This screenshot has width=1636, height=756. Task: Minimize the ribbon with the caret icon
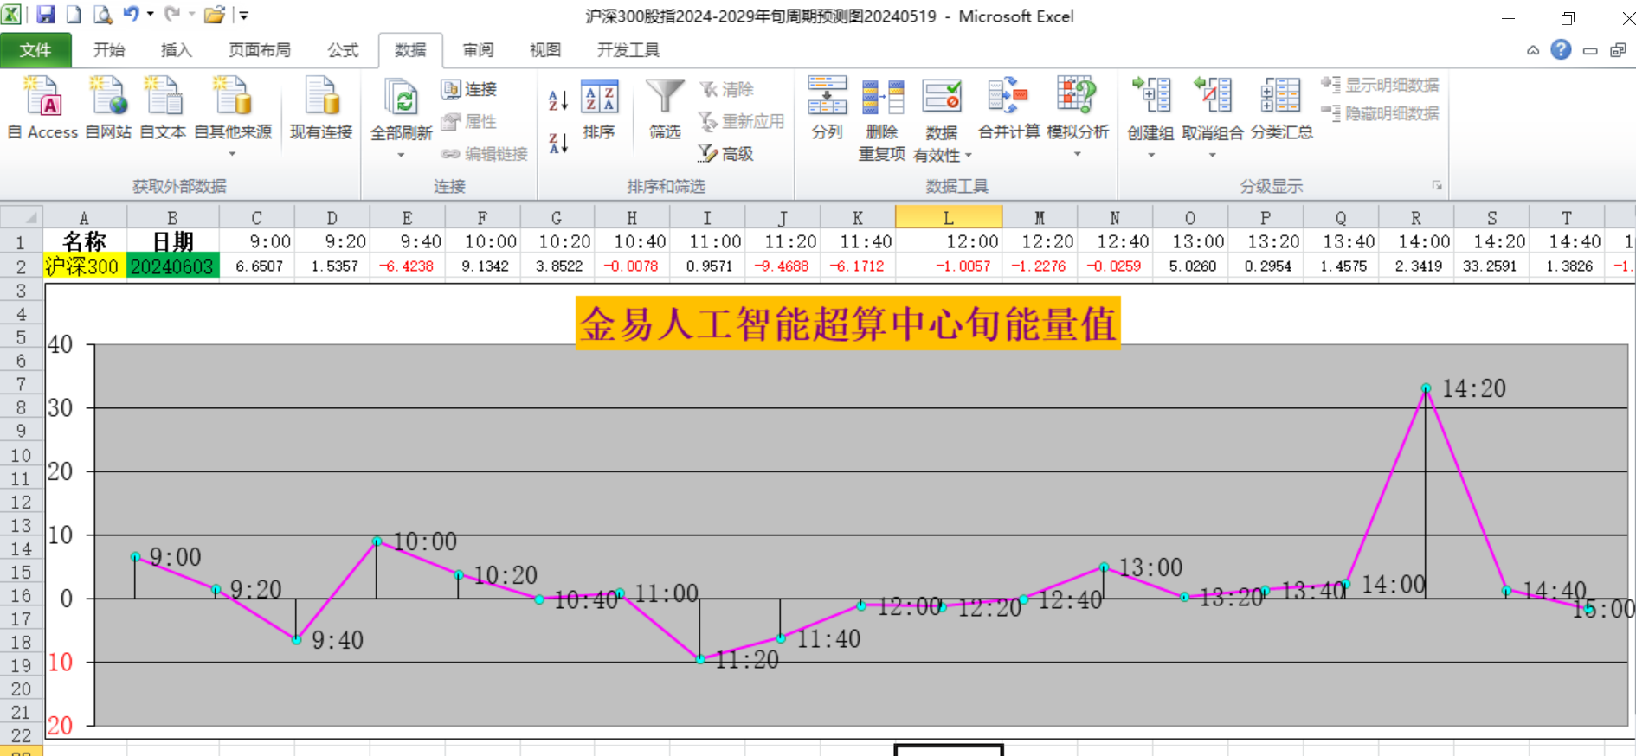1533,50
